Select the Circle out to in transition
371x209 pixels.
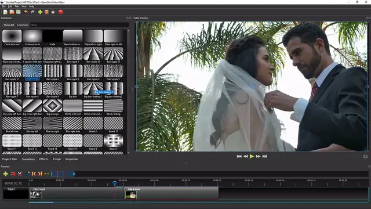(32, 38)
